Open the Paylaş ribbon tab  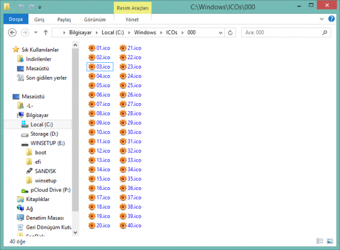64,20
